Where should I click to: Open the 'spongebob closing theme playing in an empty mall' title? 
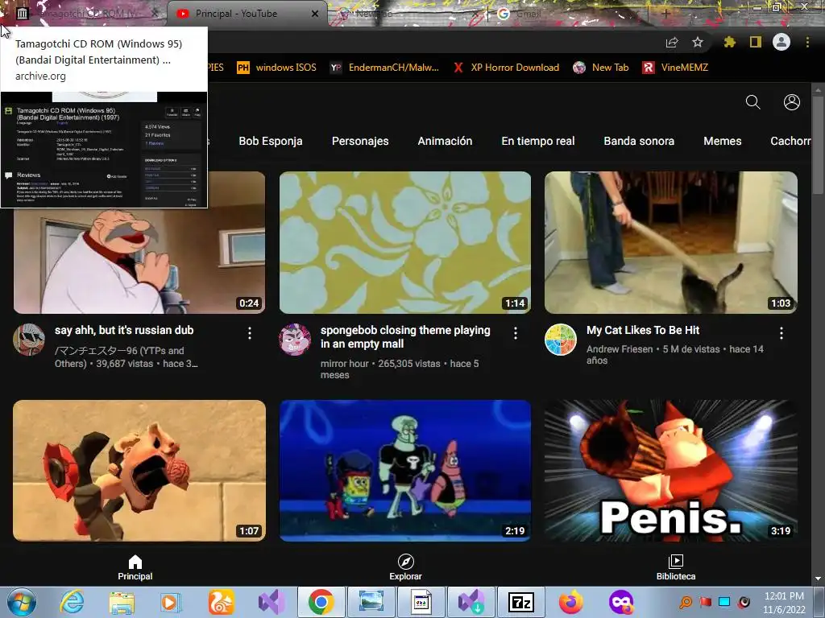click(x=405, y=337)
